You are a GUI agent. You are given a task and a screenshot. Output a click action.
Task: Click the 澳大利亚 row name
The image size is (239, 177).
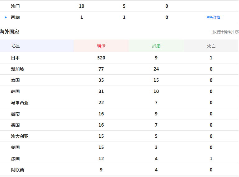click(20, 136)
